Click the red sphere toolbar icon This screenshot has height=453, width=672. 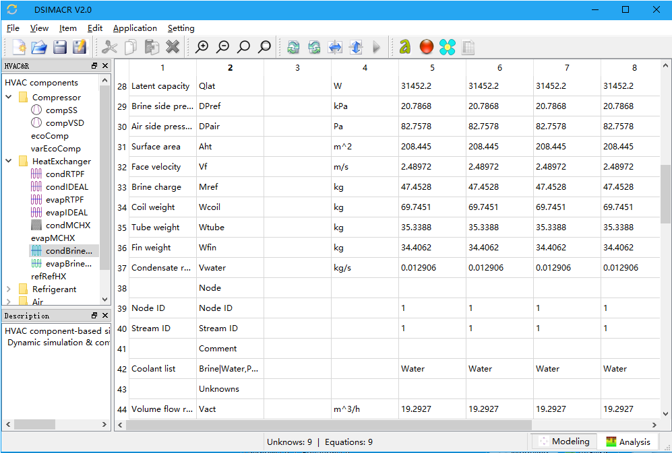(427, 47)
